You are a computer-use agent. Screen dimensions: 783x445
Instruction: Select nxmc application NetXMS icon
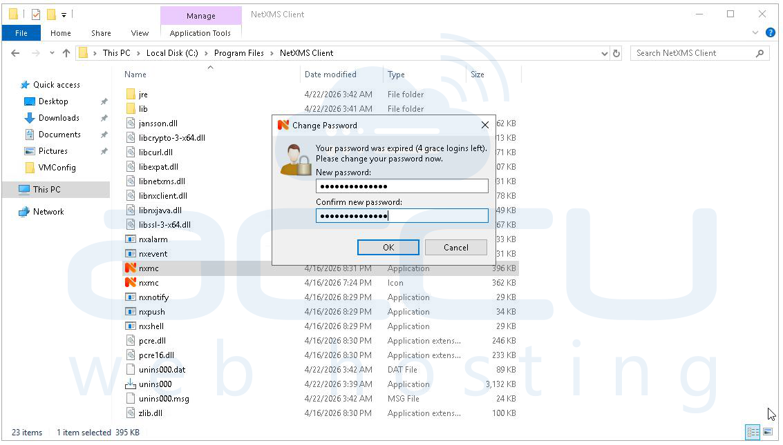point(131,268)
